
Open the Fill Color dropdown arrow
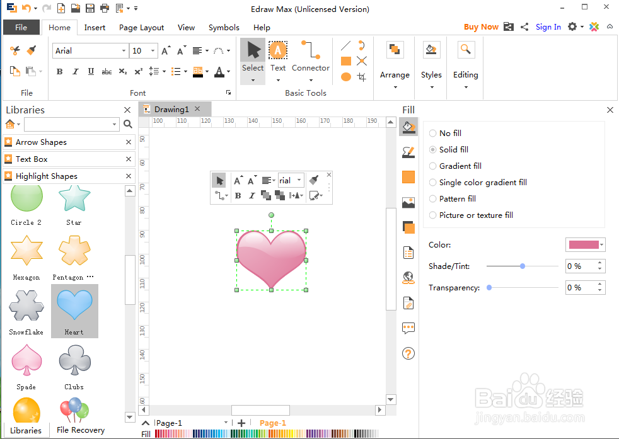[601, 245]
